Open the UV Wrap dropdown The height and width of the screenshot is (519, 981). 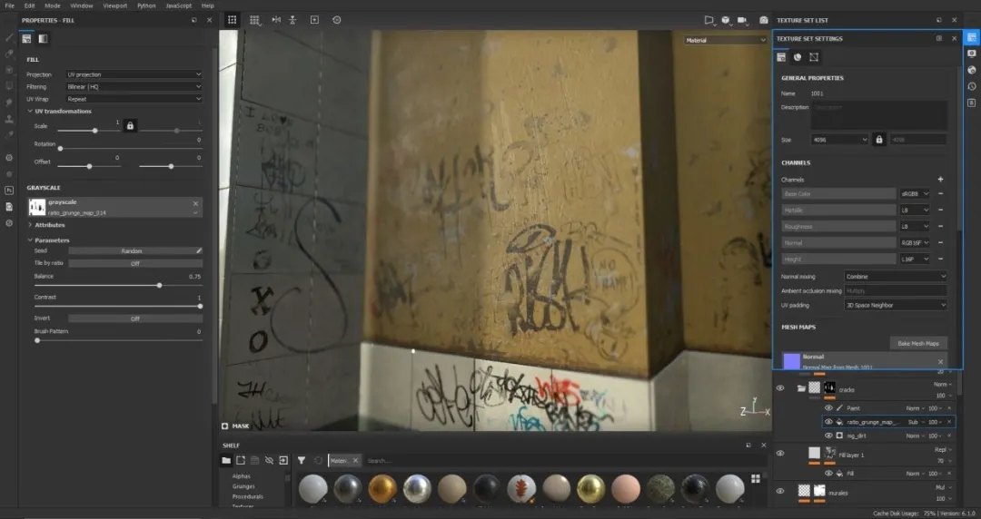pyautogui.click(x=134, y=99)
